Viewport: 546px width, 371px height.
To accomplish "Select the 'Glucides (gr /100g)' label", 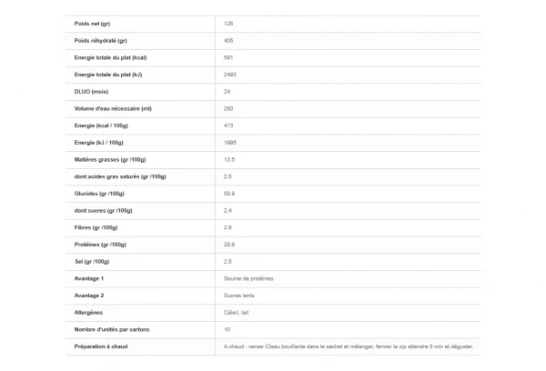I will 98,193.
